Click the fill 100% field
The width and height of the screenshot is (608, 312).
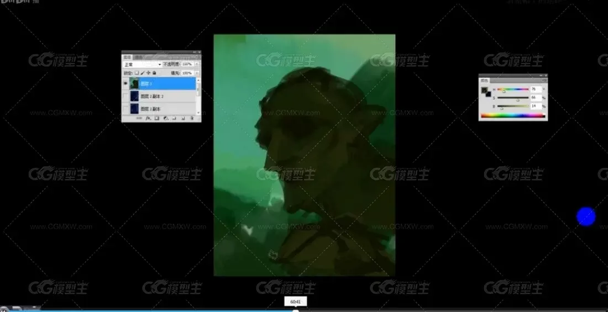[187, 73]
